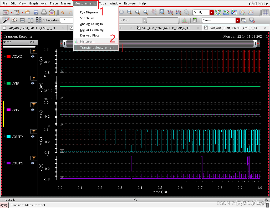Switch to the third SAR_ADC tab
The image size is (270, 208).
169,28
